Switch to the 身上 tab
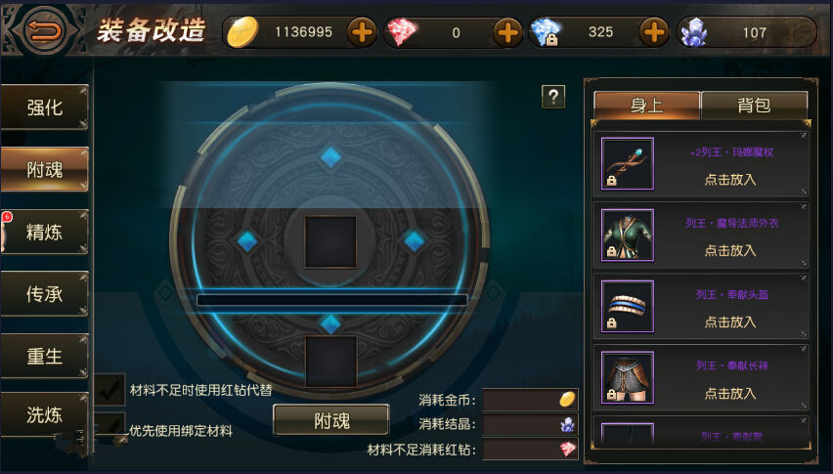833x474 pixels. 646,106
